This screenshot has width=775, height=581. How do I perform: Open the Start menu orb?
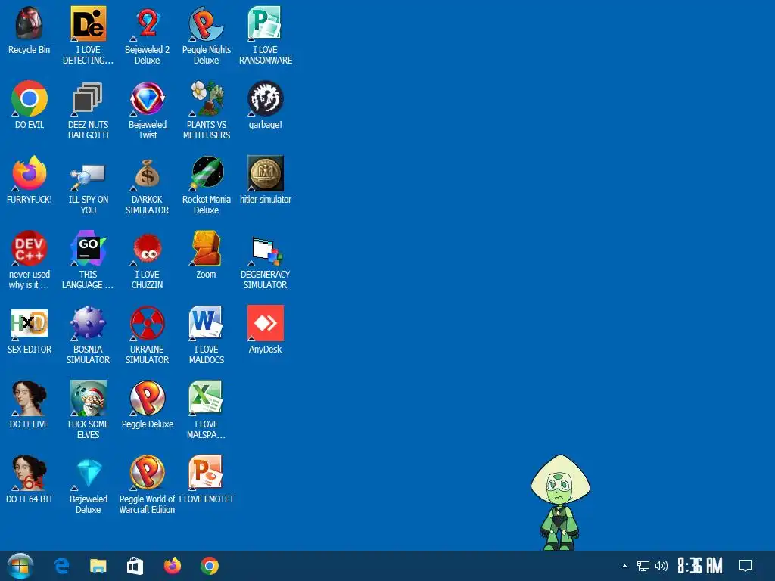pos(20,566)
